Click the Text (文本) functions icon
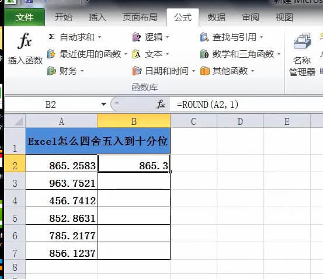The image size is (323, 279). (x=136, y=54)
